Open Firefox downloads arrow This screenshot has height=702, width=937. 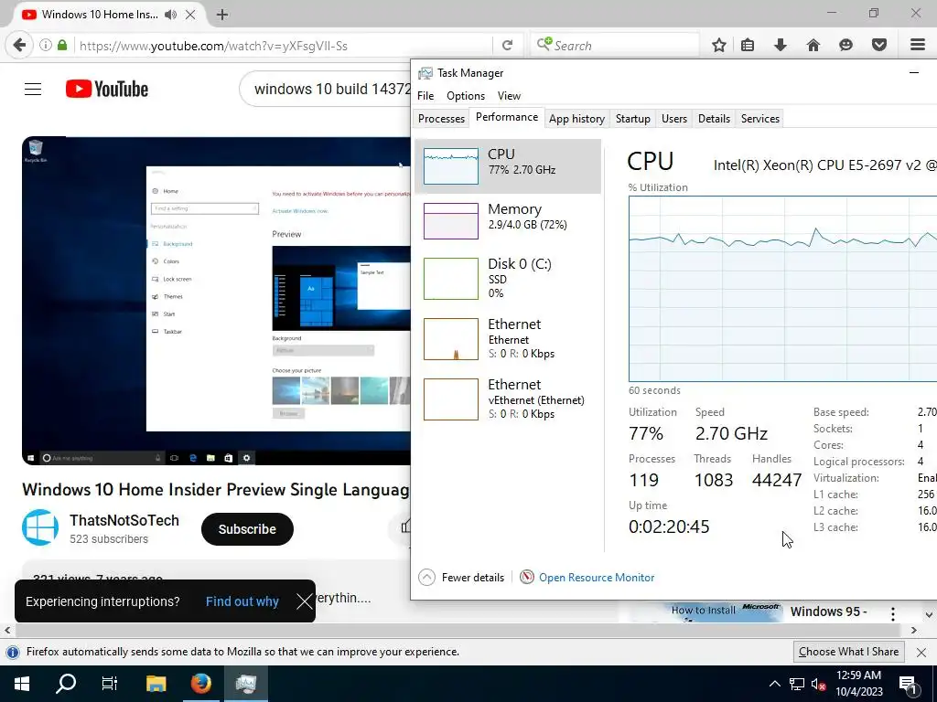point(780,46)
